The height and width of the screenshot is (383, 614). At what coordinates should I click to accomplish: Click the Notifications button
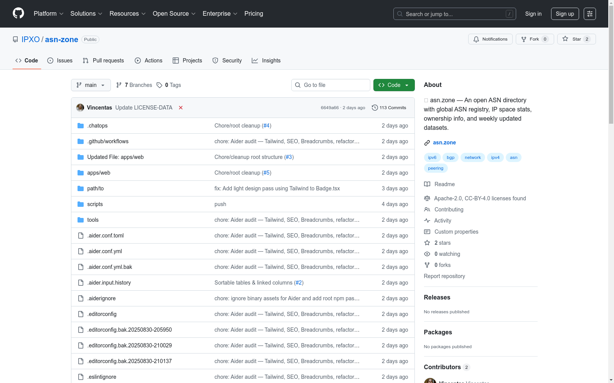click(x=490, y=39)
